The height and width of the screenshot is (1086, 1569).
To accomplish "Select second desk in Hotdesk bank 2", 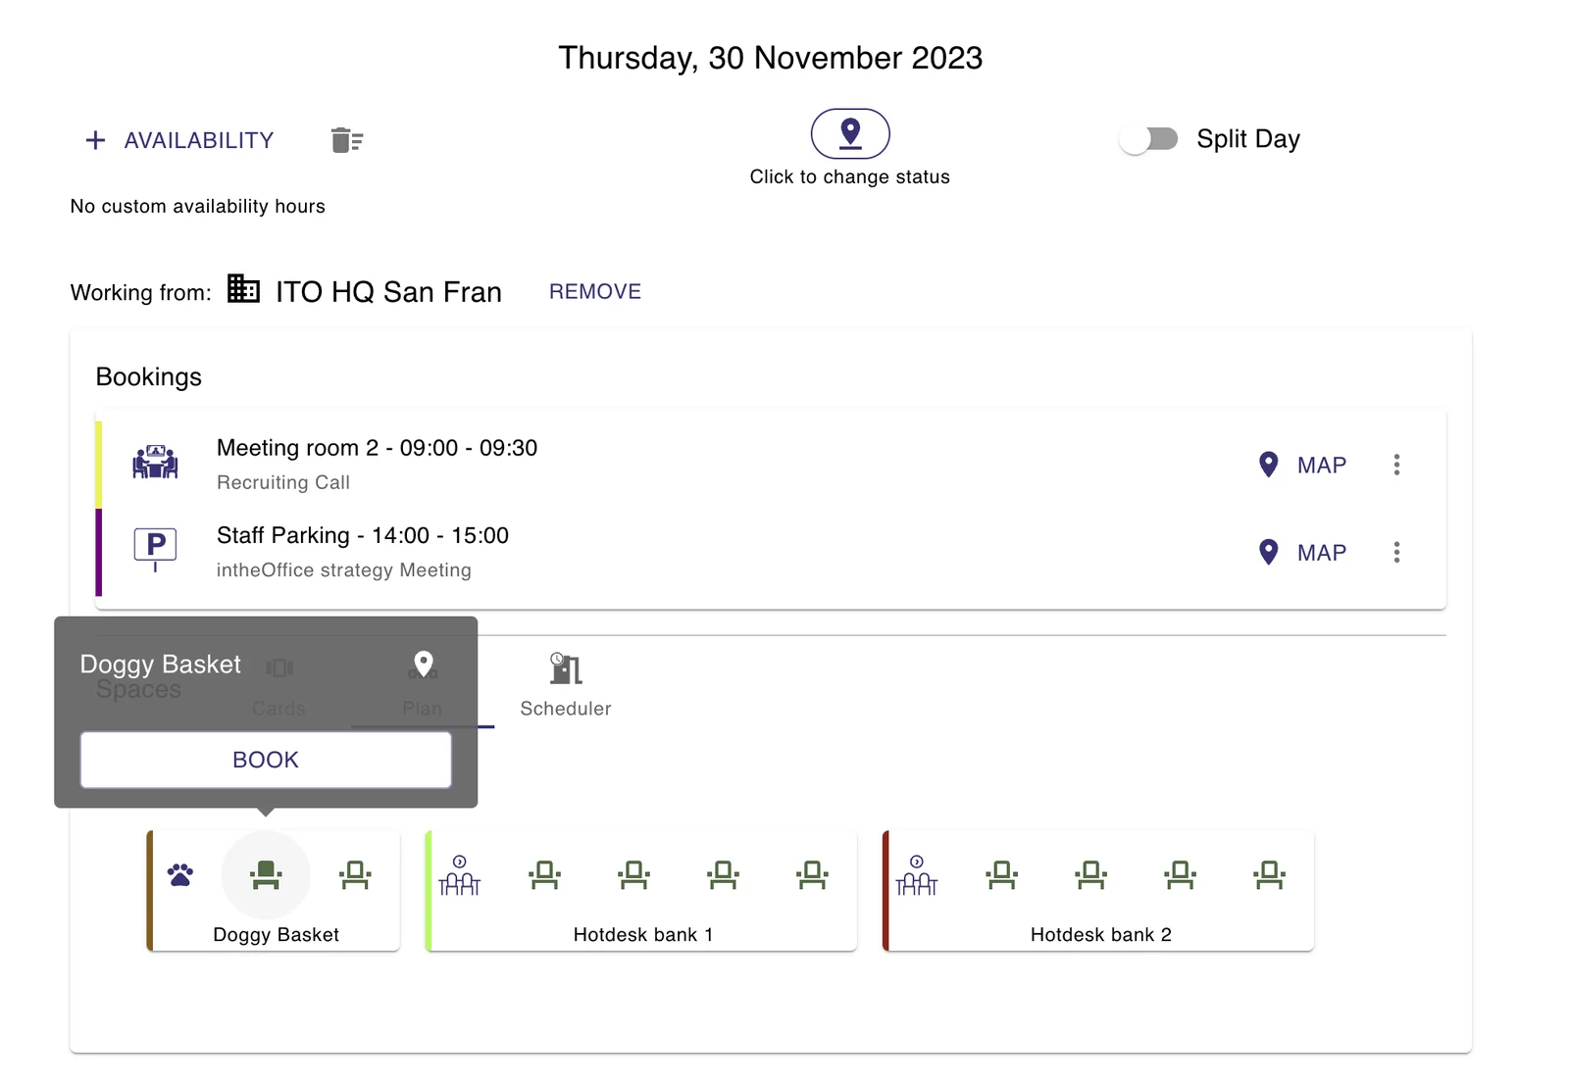I will click(1090, 874).
